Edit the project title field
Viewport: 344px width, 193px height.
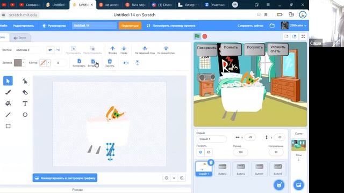pyautogui.click(x=95, y=26)
